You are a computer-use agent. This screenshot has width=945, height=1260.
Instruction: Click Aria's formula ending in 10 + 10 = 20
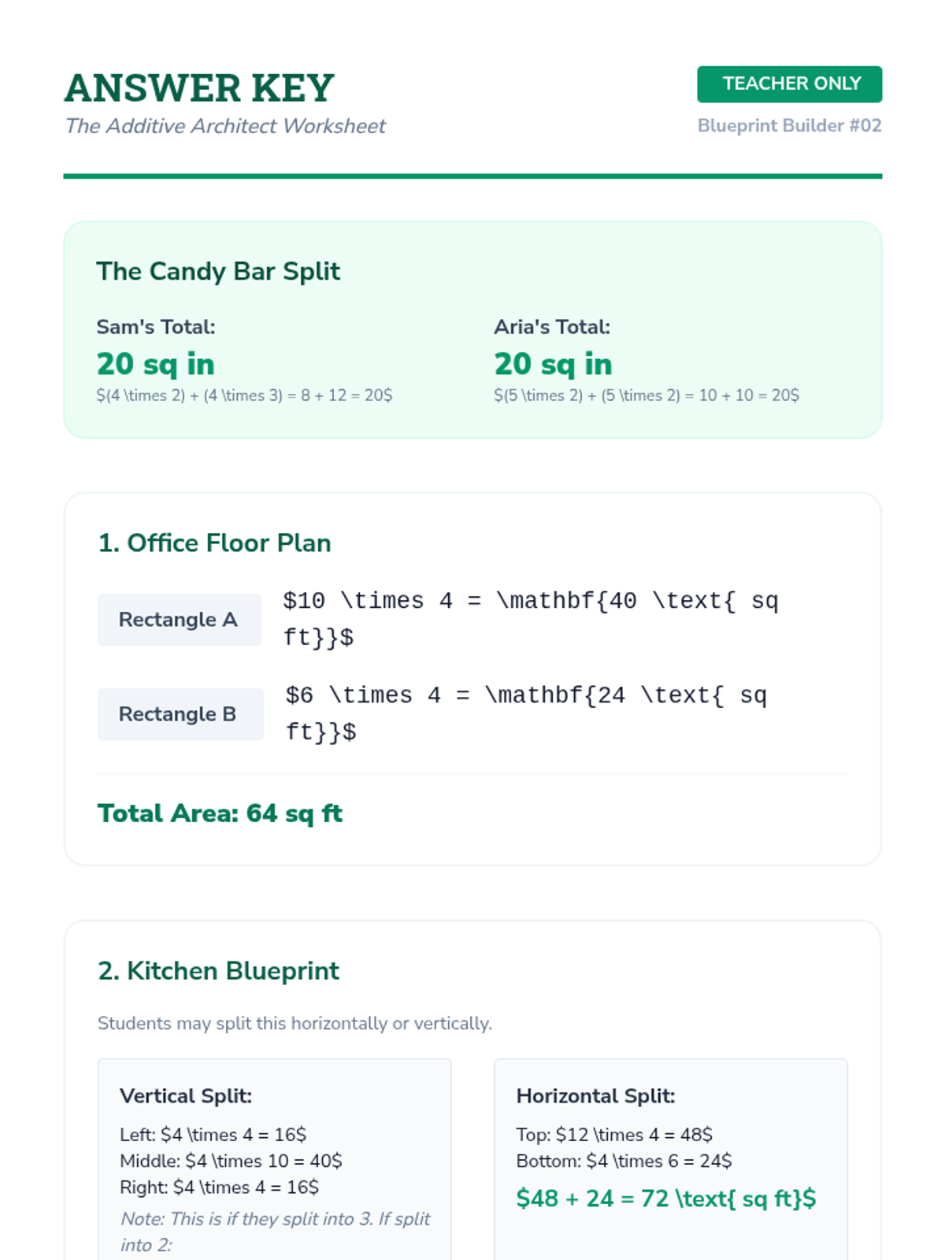(646, 395)
